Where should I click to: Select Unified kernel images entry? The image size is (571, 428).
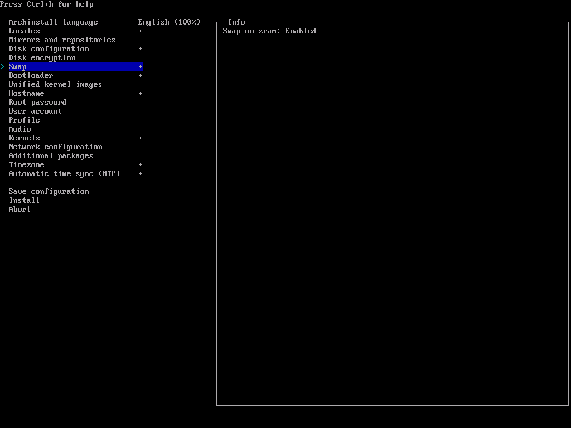(x=55, y=85)
